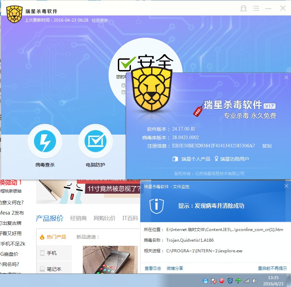Viewport: 291px width, 287px height.
Task: Click the green umbrella Rising tray icon
Action: 238,281
